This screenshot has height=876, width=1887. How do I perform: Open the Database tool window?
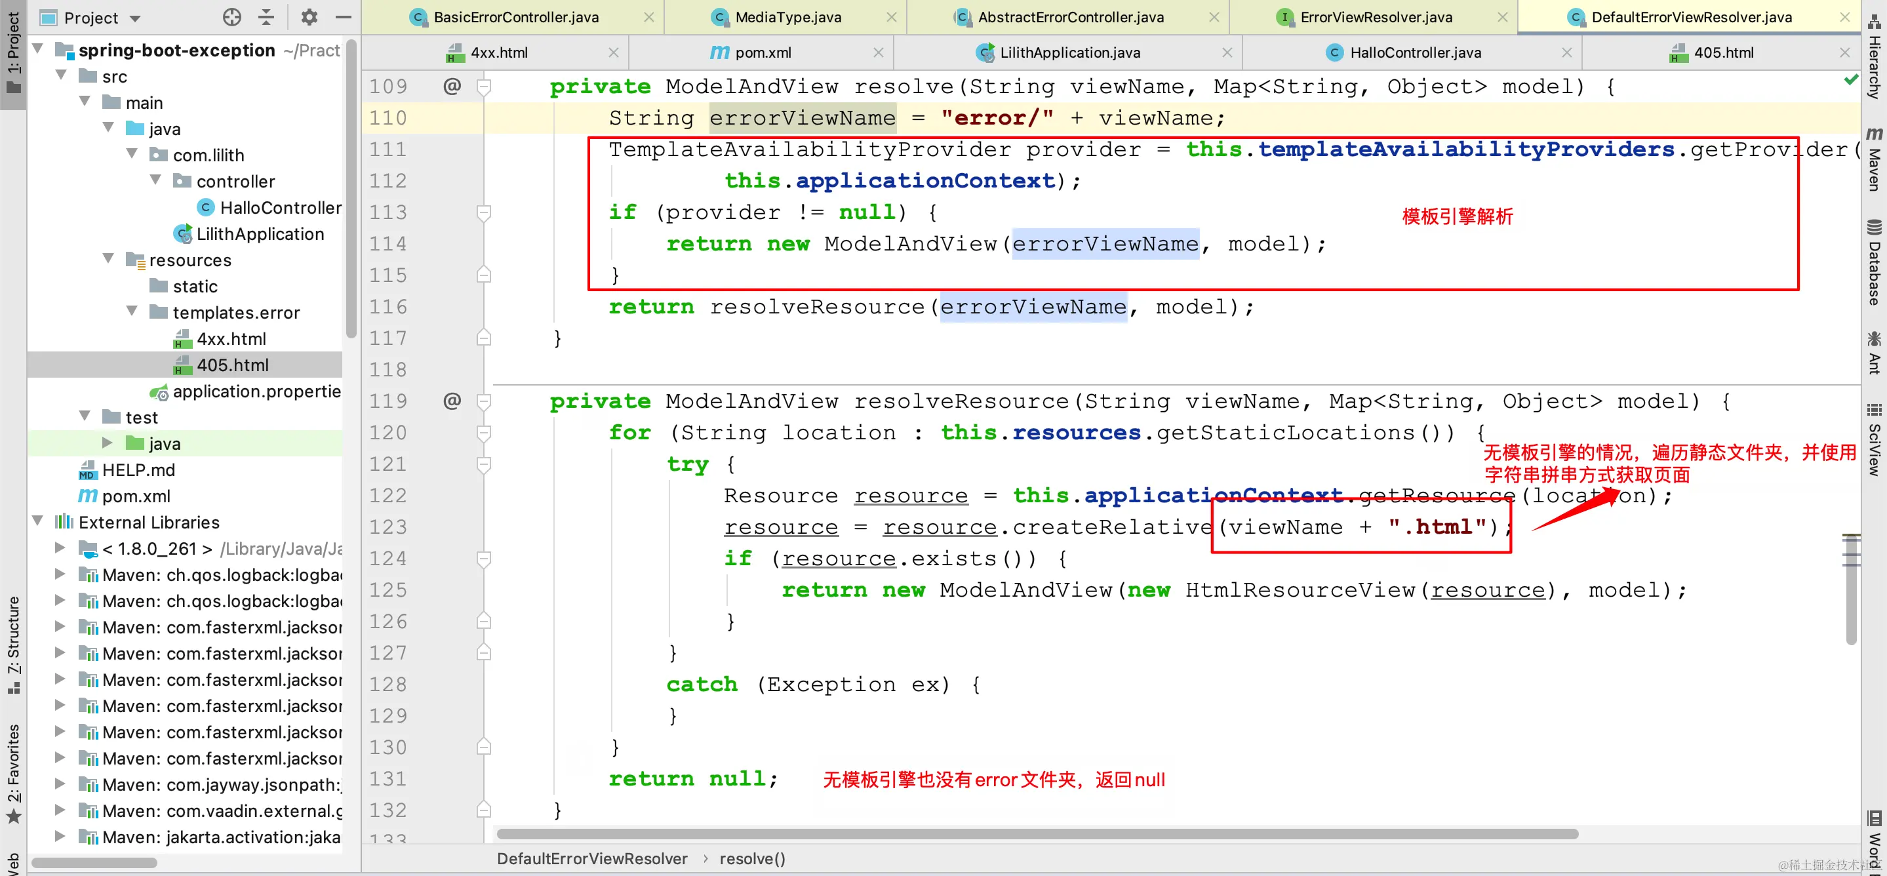(x=1875, y=262)
